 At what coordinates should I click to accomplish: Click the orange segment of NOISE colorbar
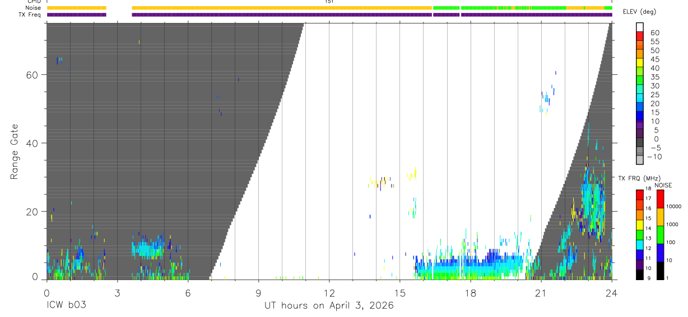660,217
